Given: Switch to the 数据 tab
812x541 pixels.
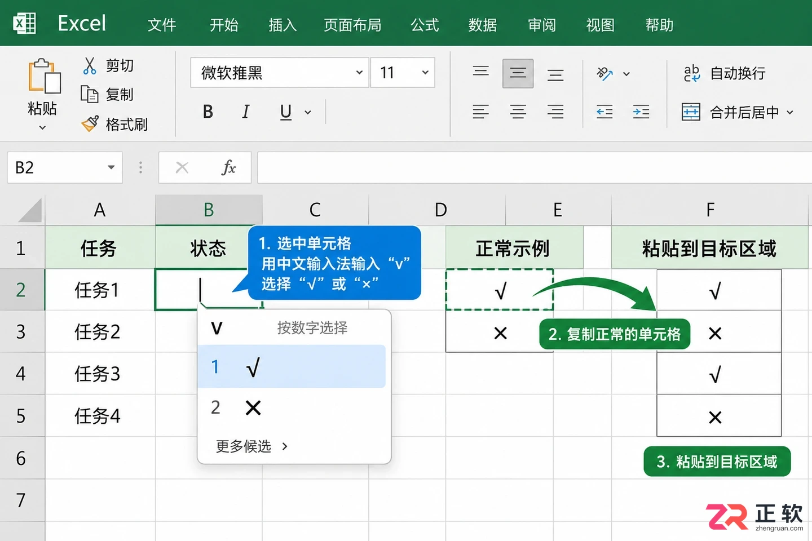Looking at the screenshot, I should (483, 25).
